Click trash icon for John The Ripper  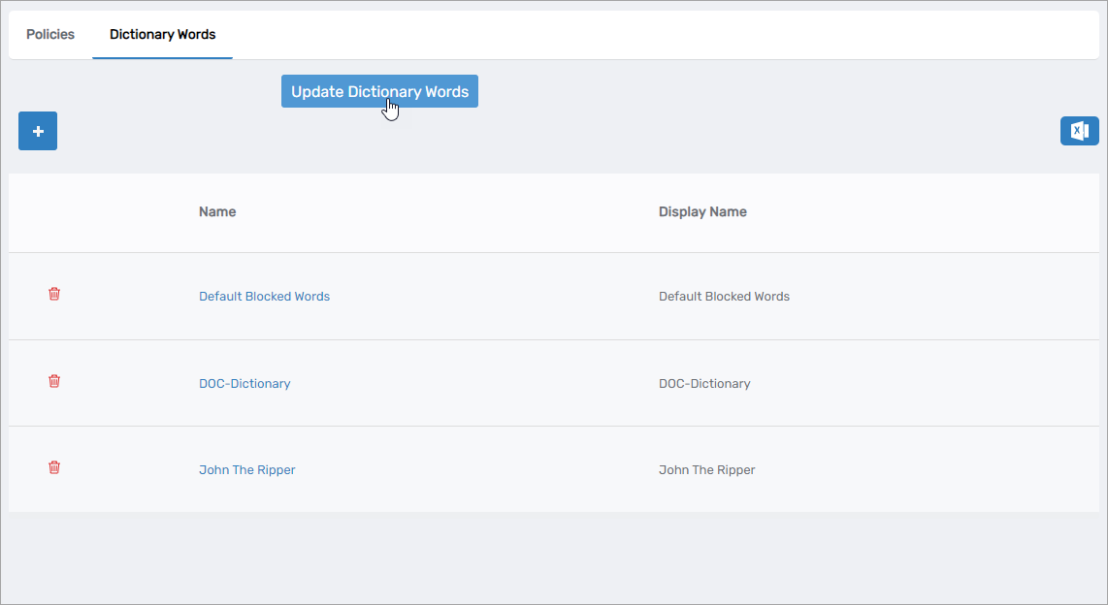(x=54, y=467)
